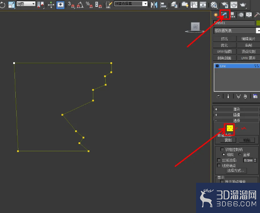Switch to the Hierarchy panel tab
This screenshot has height=213, width=260.
tap(233, 15)
